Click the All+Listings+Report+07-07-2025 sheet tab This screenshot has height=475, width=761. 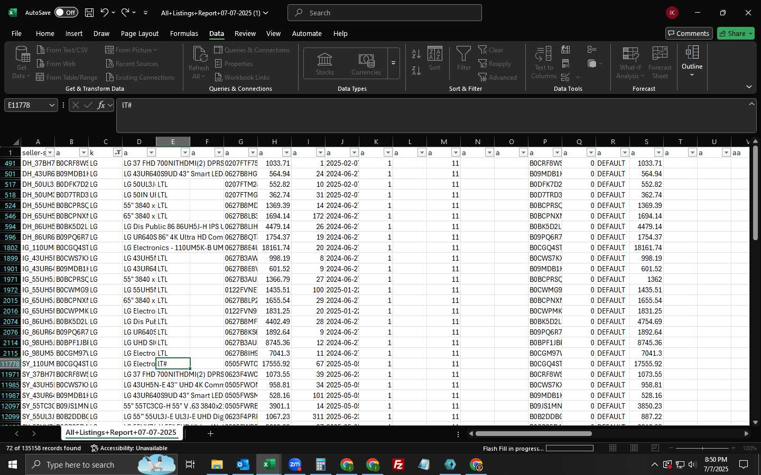[121, 433]
